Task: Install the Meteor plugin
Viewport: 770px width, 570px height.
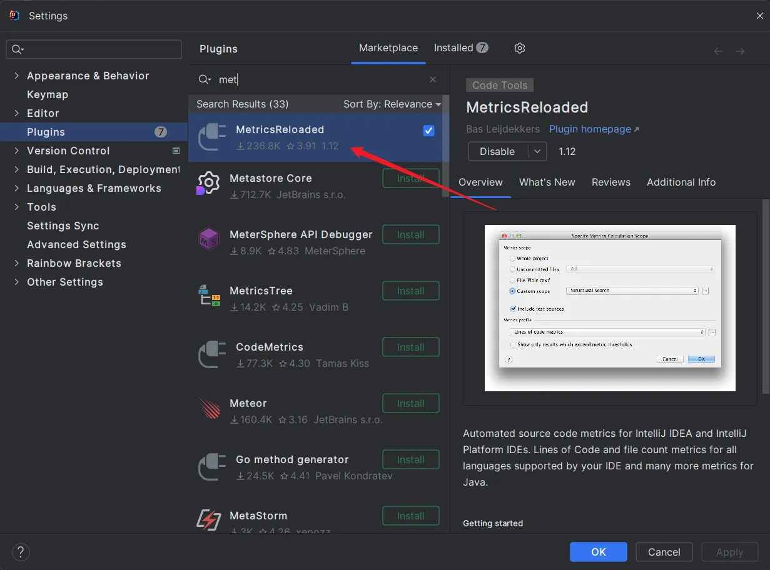Action: (x=411, y=404)
